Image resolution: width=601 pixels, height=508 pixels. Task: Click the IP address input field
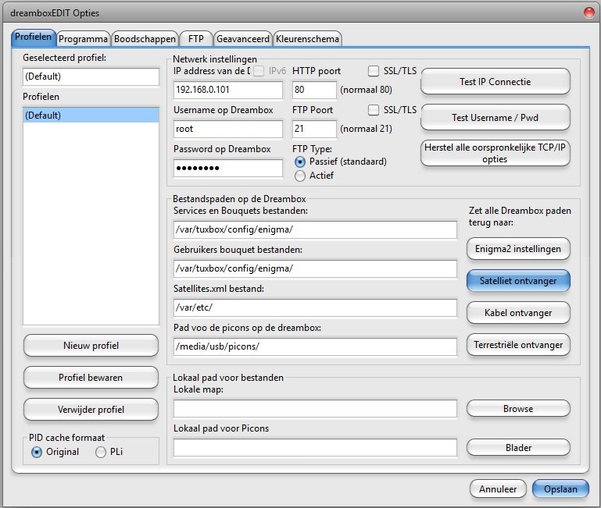[x=227, y=90]
